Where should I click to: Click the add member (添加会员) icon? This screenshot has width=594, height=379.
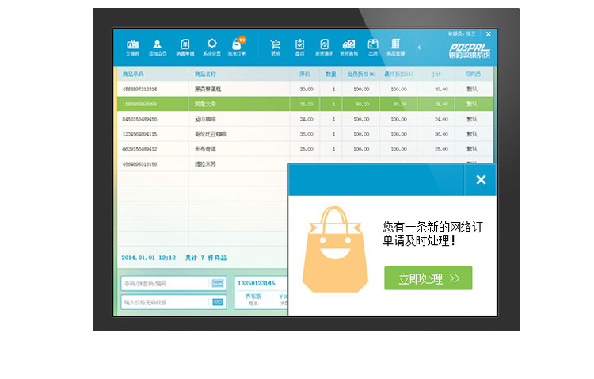point(158,48)
